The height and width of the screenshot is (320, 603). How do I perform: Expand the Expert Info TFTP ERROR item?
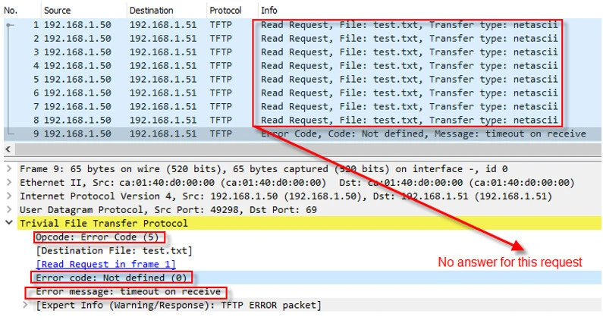[x=27, y=306]
